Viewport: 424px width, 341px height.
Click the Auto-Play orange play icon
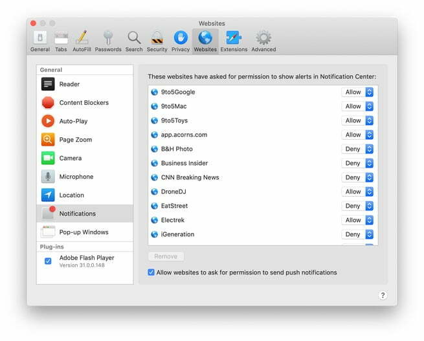point(48,121)
